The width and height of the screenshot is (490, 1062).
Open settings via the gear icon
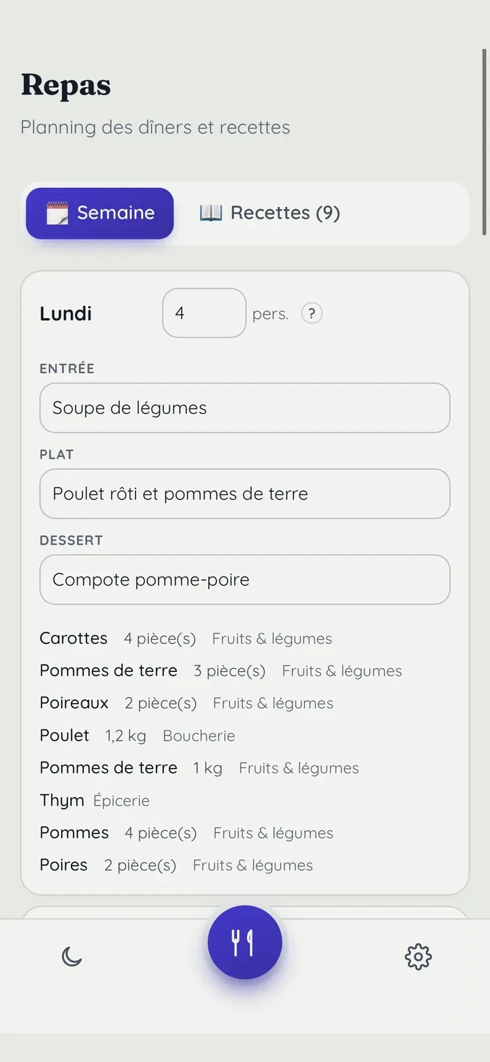(x=418, y=956)
